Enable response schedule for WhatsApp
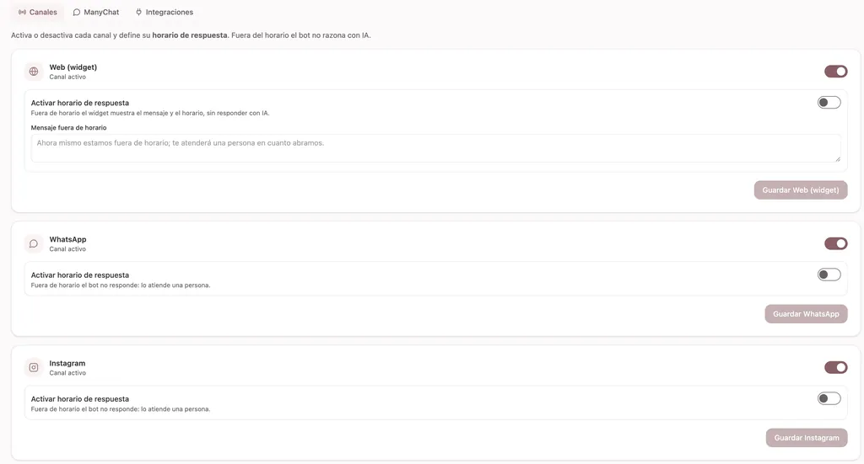The height and width of the screenshot is (464, 864). click(x=829, y=275)
